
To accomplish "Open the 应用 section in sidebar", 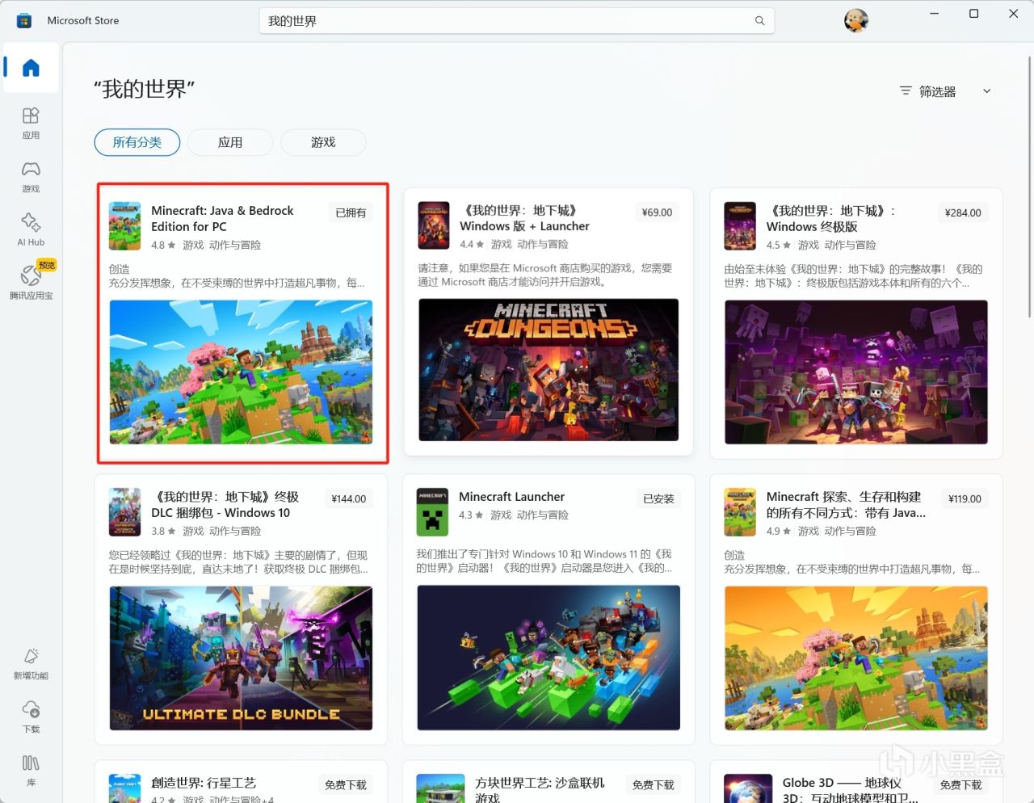I will pos(31,124).
